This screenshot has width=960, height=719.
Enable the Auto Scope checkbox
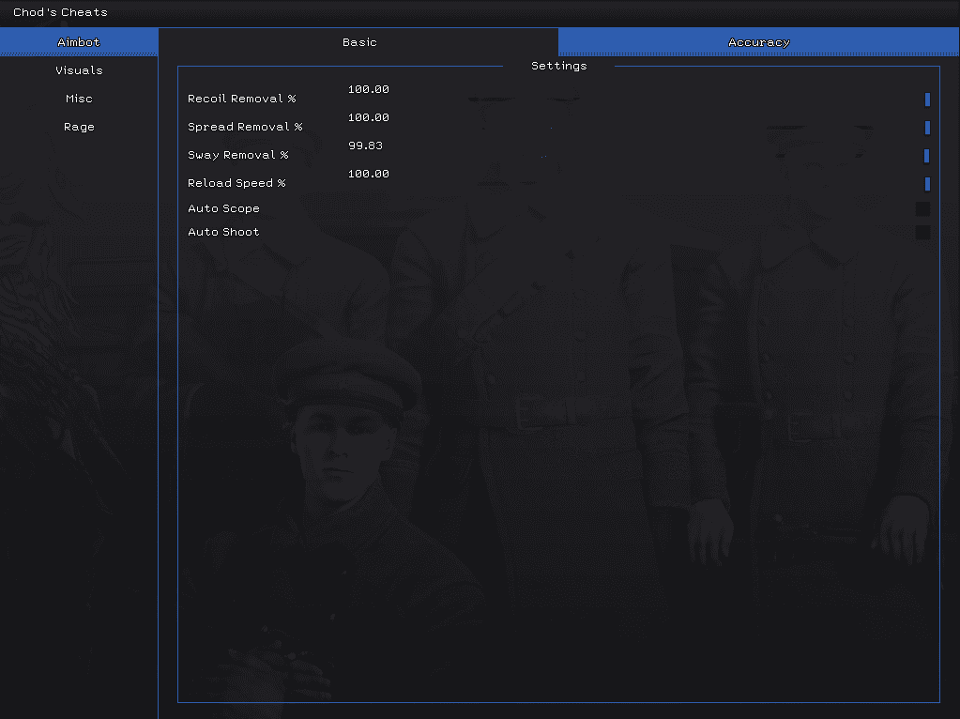[x=922, y=208]
